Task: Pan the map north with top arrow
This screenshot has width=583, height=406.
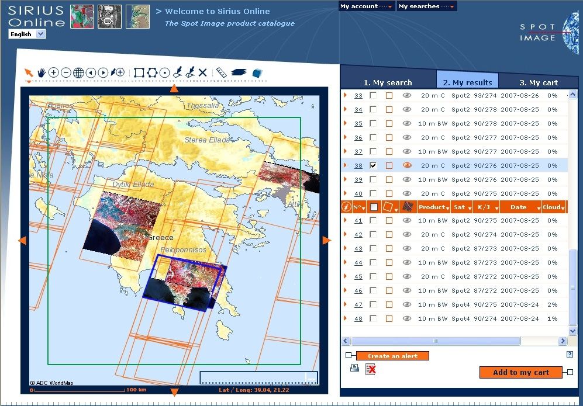Action: [174, 88]
